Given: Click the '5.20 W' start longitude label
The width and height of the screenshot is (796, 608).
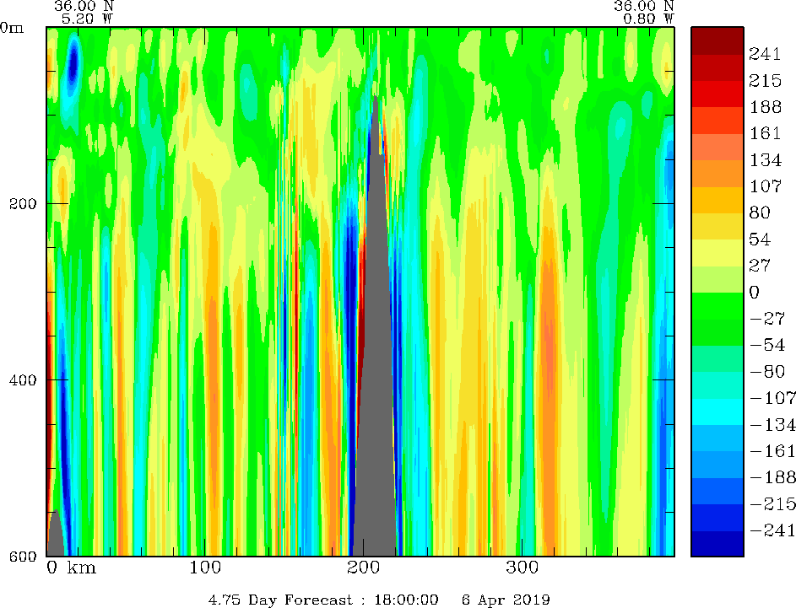Looking at the screenshot, I should pos(87,19).
